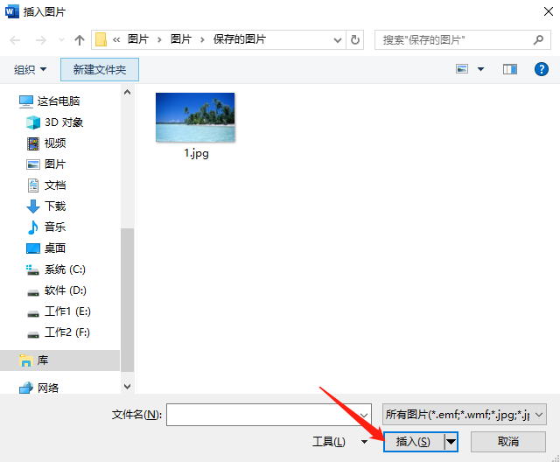The image size is (560, 462).
Task: Click the 视频 film icon
Action: click(x=33, y=143)
